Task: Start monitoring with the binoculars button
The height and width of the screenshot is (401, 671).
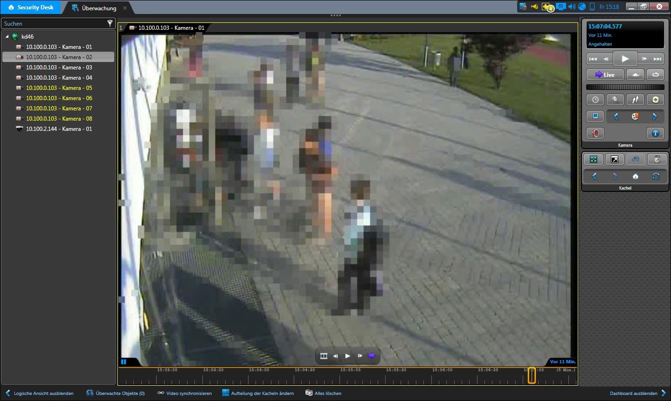Action: [x=636, y=160]
